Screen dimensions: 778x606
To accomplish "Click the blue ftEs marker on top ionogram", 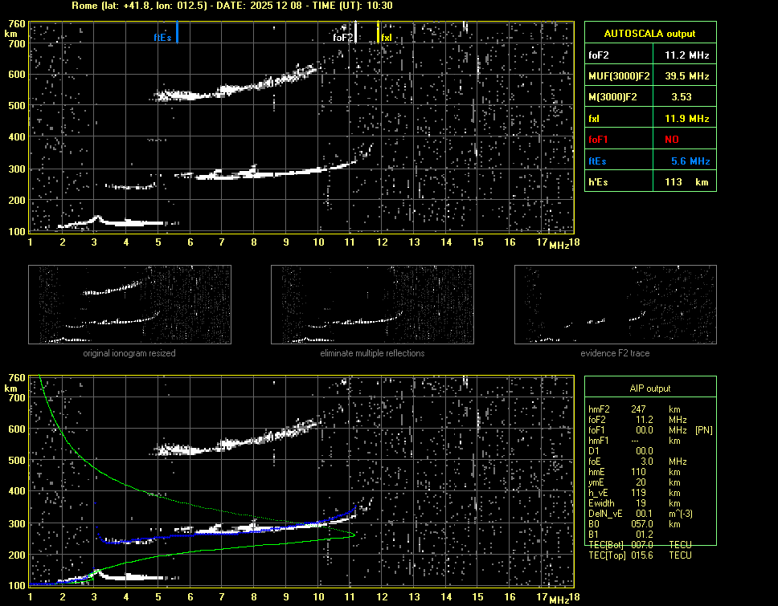I will pos(177,33).
